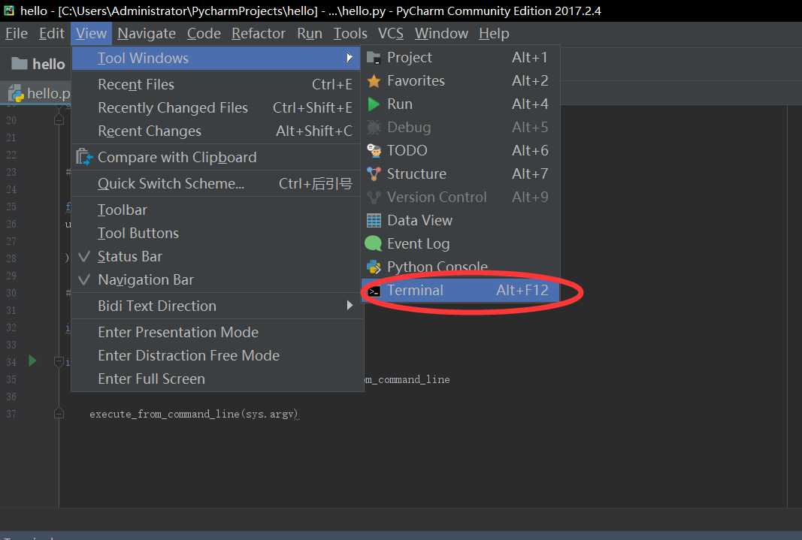Click the Python file icon on hello.py tab
802x540 pixels.
tap(17, 93)
